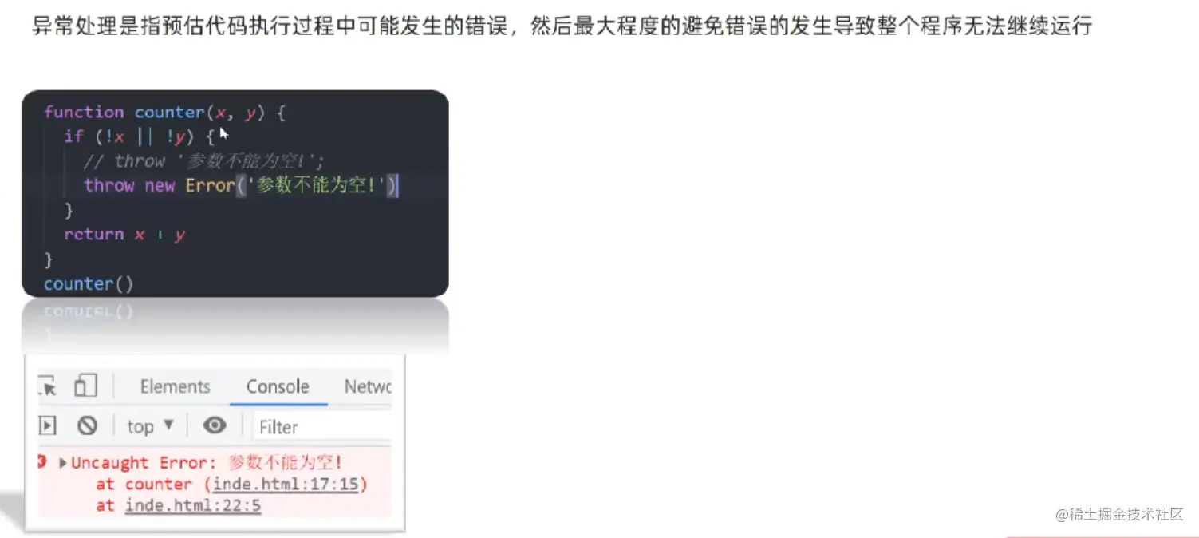Focus the console Filter field
The width and height of the screenshot is (1199, 538).
tap(322, 427)
